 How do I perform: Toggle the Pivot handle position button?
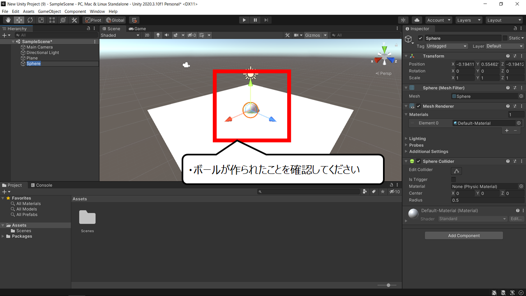tap(93, 20)
